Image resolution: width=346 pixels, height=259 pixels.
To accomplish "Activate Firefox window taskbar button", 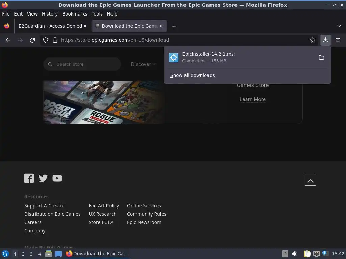I will 97,254.
